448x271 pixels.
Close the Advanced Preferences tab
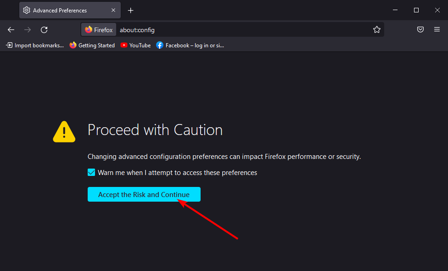pyautogui.click(x=113, y=10)
